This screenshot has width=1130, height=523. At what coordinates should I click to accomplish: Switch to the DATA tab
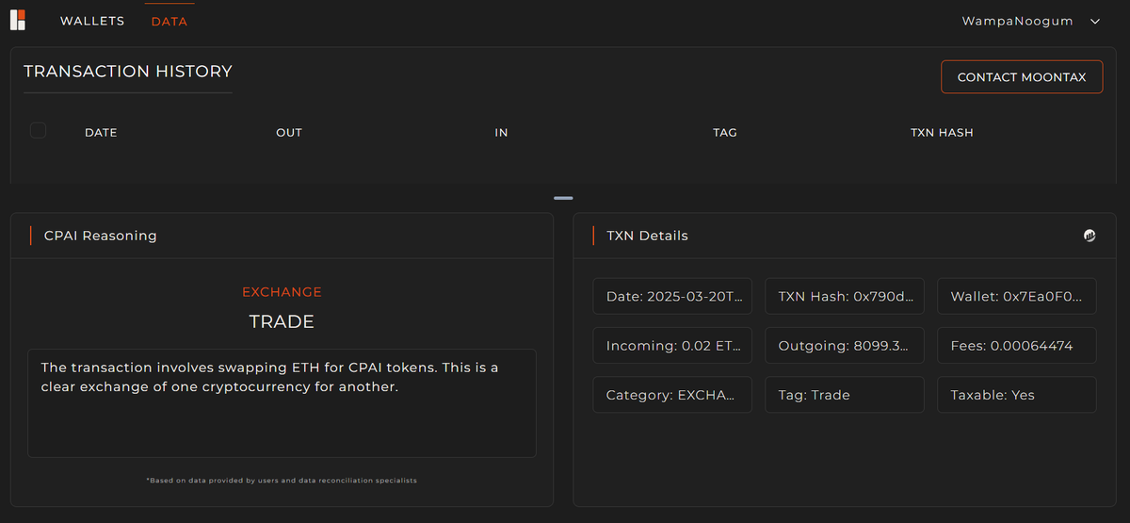[x=169, y=21]
